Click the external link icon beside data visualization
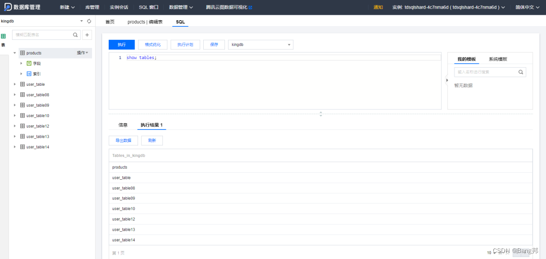Image resolution: width=546 pixels, height=259 pixels. [250, 7]
